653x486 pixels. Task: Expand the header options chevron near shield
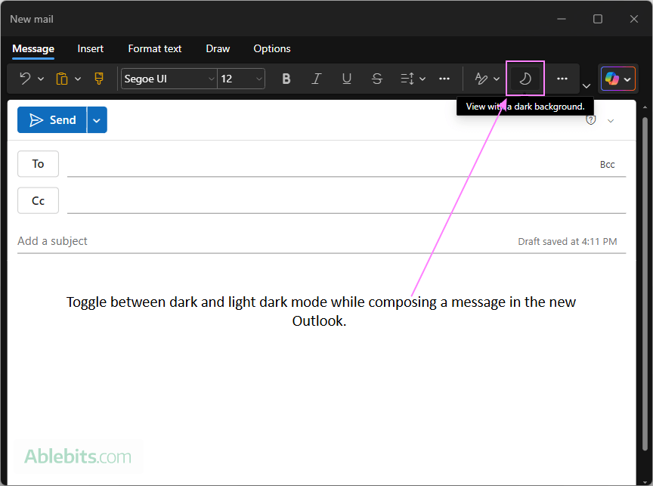[611, 121]
